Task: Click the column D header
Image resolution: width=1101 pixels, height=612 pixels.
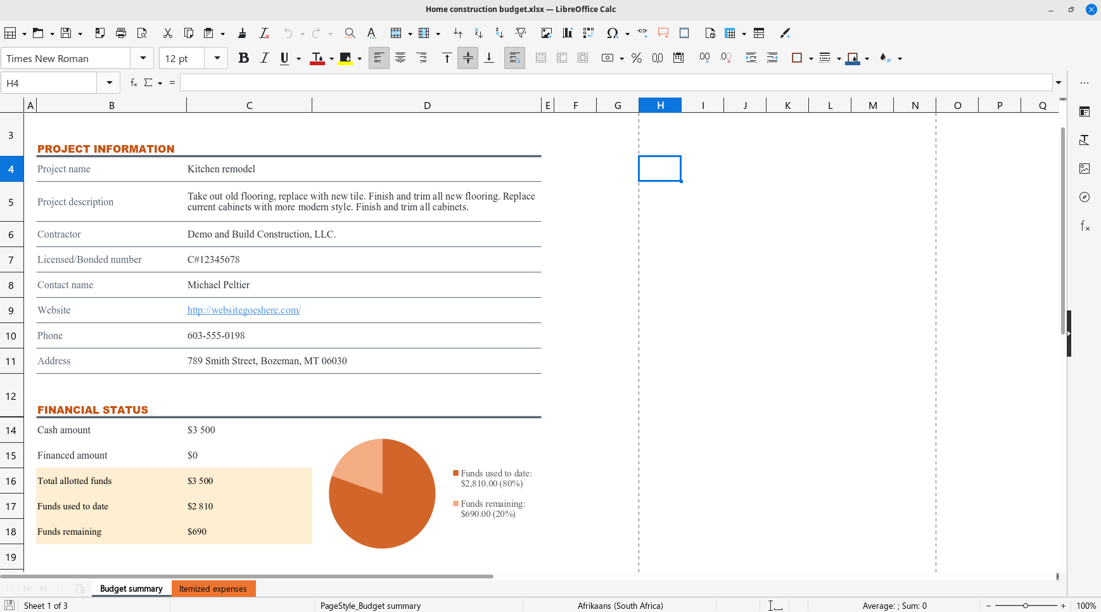Action: pyautogui.click(x=427, y=105)
